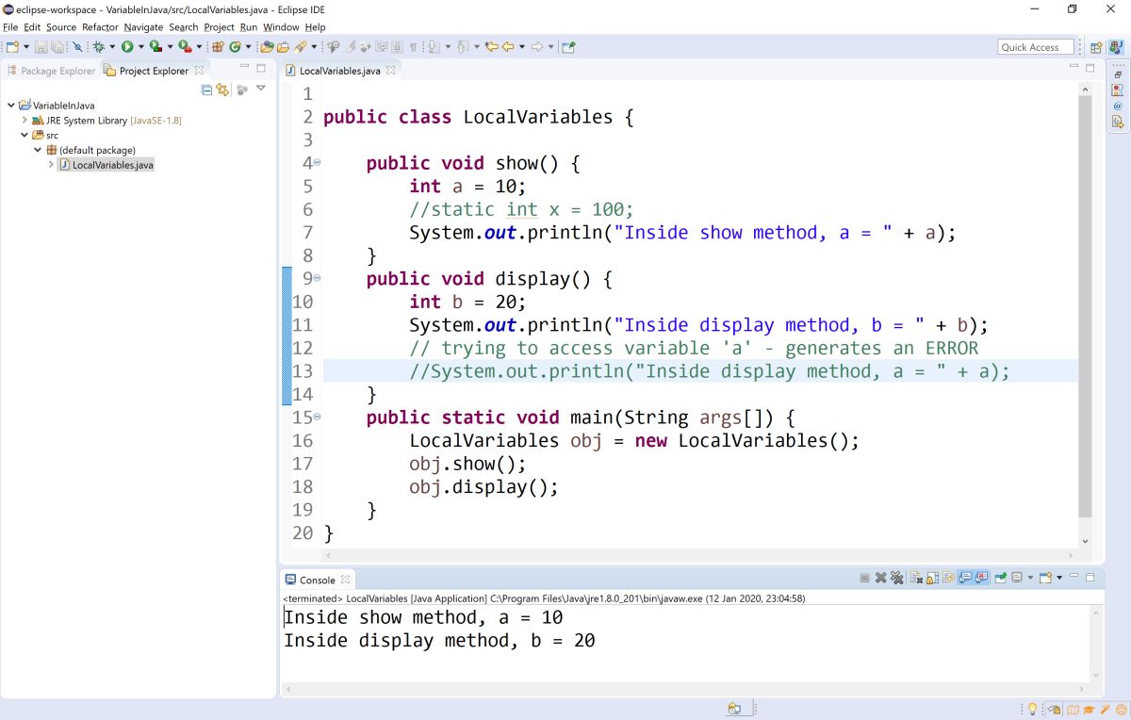Image resolution: width=1131 pixels, height=720 pixels.
Task: Open the Run button dropdown arrow
Action: tap(141, 45)
